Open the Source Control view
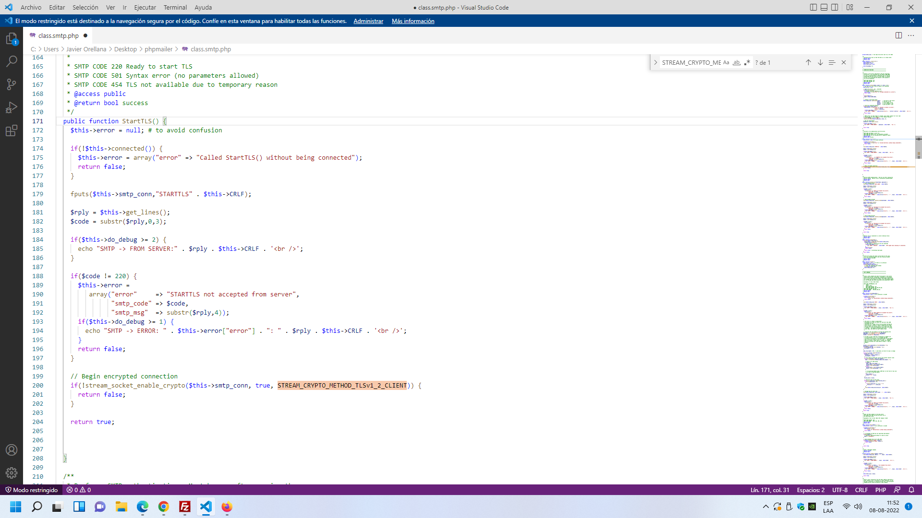Viewport: 922px width, 518px height. (12, 84)
